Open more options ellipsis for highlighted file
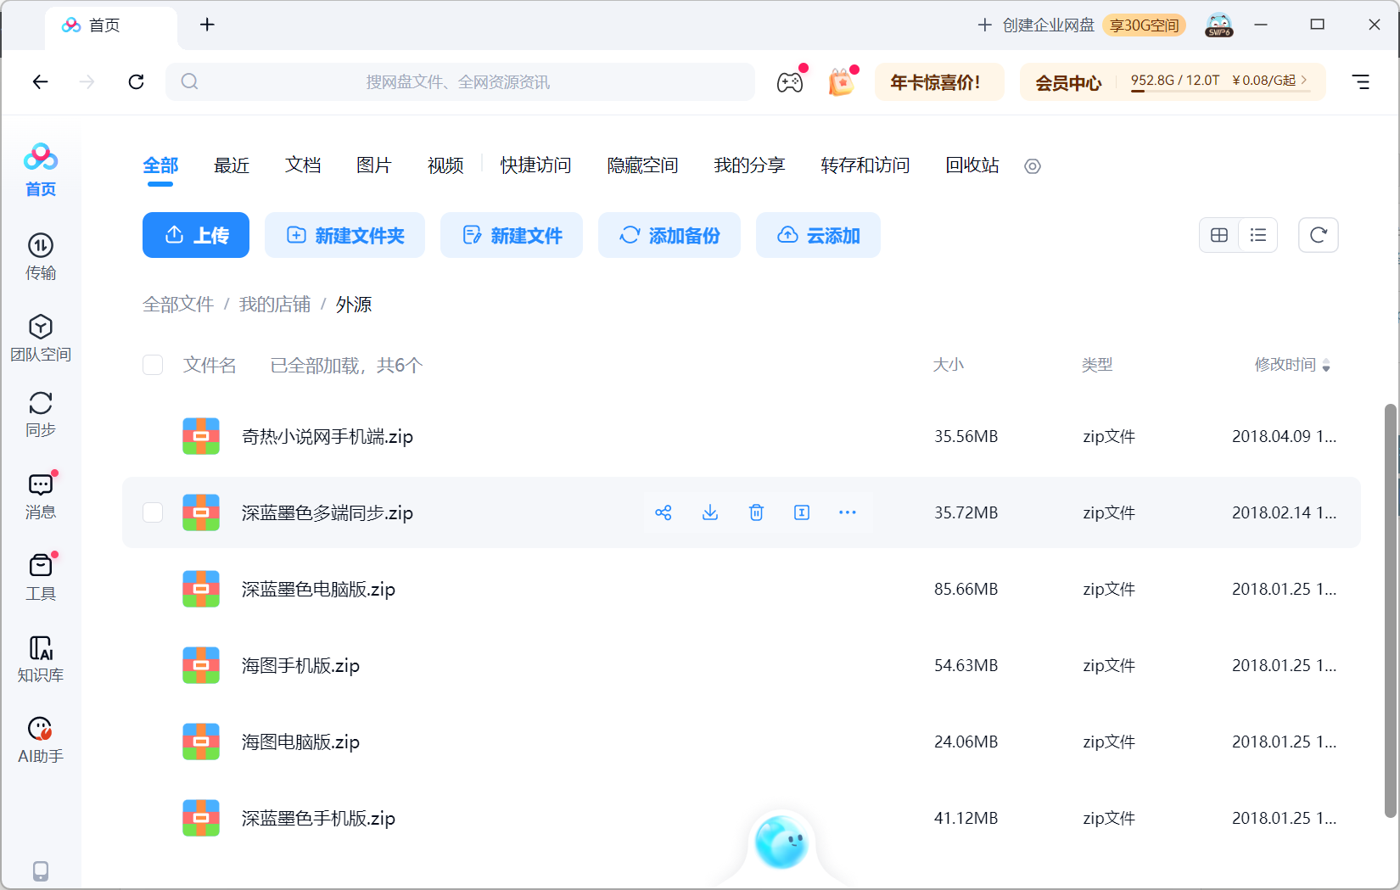The height and width of the screenshot is (890, 1400). point(848,512)
